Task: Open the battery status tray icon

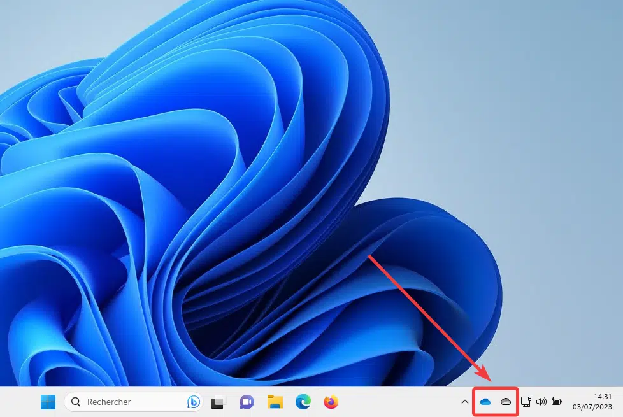Action: click(557, 402)
